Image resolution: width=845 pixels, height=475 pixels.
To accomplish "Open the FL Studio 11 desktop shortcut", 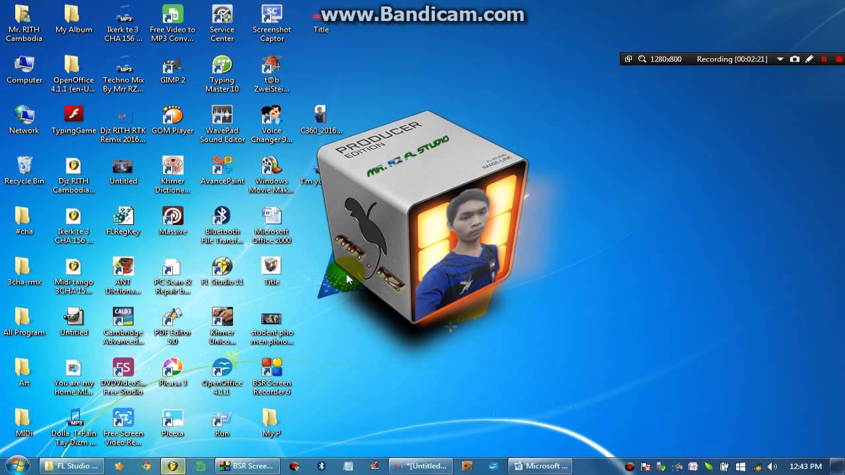I will tap(222, 272).
